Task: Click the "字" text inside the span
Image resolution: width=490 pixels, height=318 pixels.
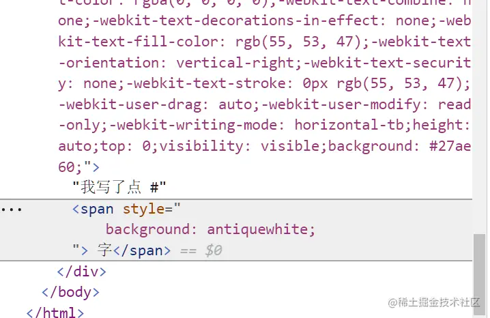Action: tap(104, 250)
